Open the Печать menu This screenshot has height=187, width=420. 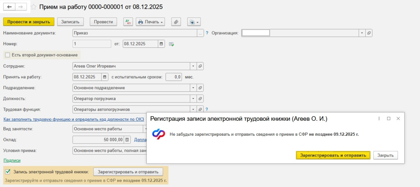click(150, 22)
